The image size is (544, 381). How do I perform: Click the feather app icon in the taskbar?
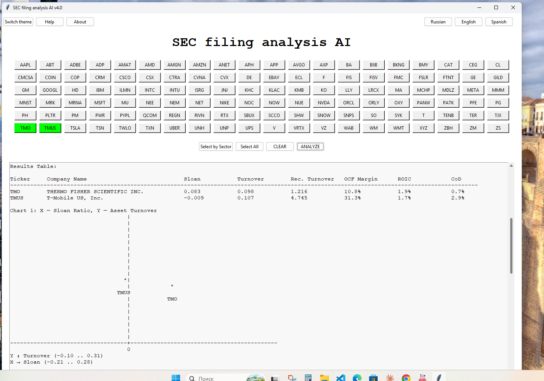click(x=439, y=378)
